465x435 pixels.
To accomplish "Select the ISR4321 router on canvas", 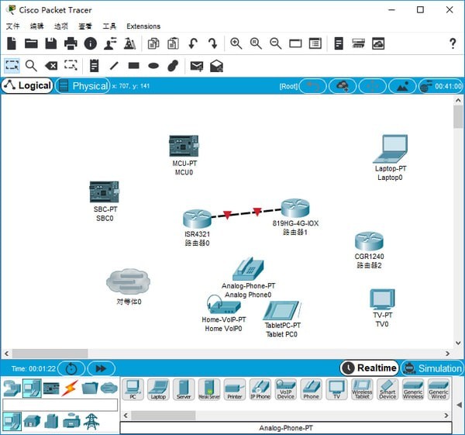I will click(197, 219).
